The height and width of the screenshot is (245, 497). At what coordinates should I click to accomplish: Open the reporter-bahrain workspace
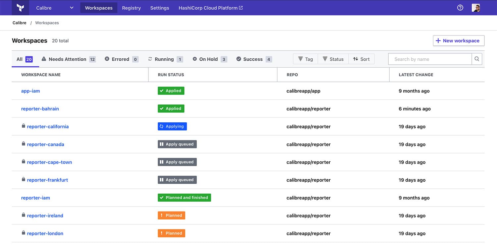40,108
